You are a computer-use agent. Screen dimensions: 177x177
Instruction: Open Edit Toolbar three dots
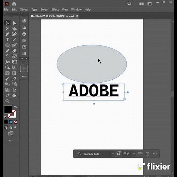11,141
